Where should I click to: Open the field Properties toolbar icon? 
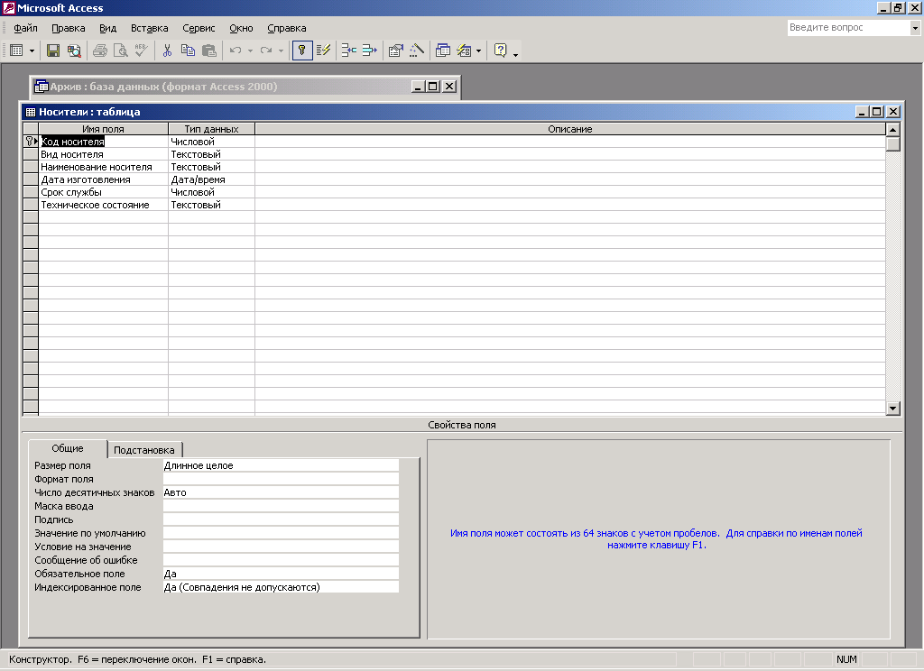click(395, 51)
